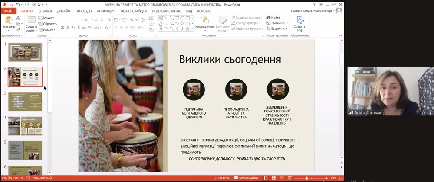
Task: Click the zoom slider handle
Action: [x=307, y=178]
